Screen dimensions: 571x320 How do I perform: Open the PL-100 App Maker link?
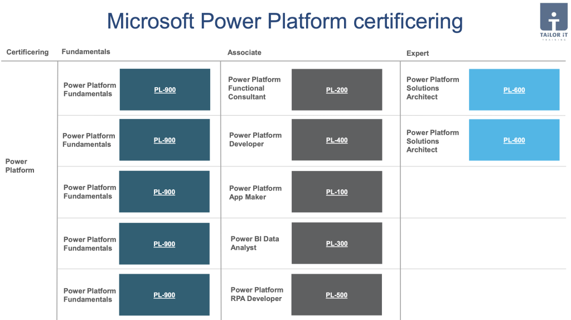[337, 192]
